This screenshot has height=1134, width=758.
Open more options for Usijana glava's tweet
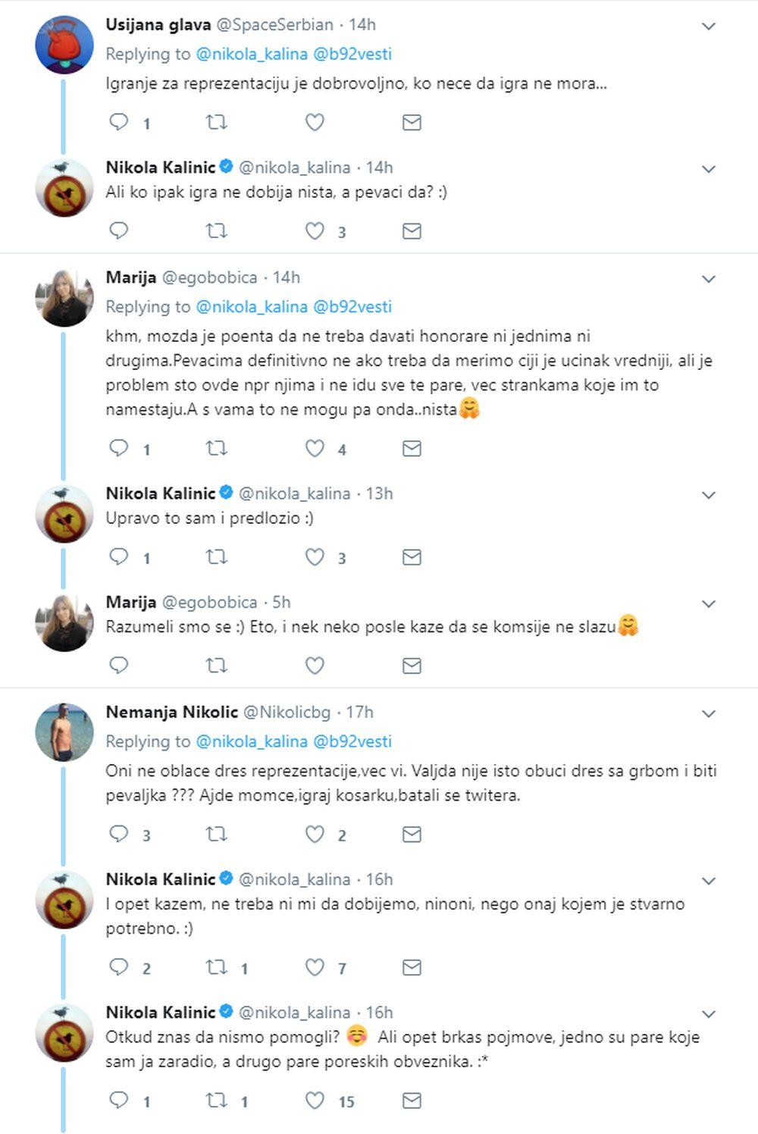click(709, 27)
